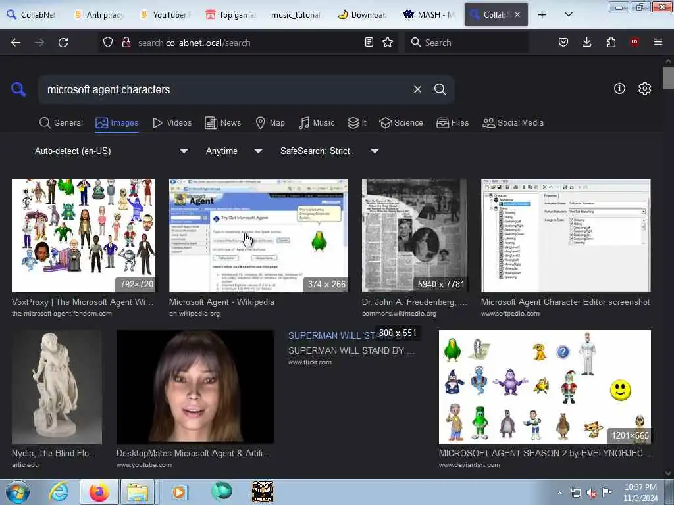
Task: Switch to the Anti piracy browser tab
Action: [100, 14]
